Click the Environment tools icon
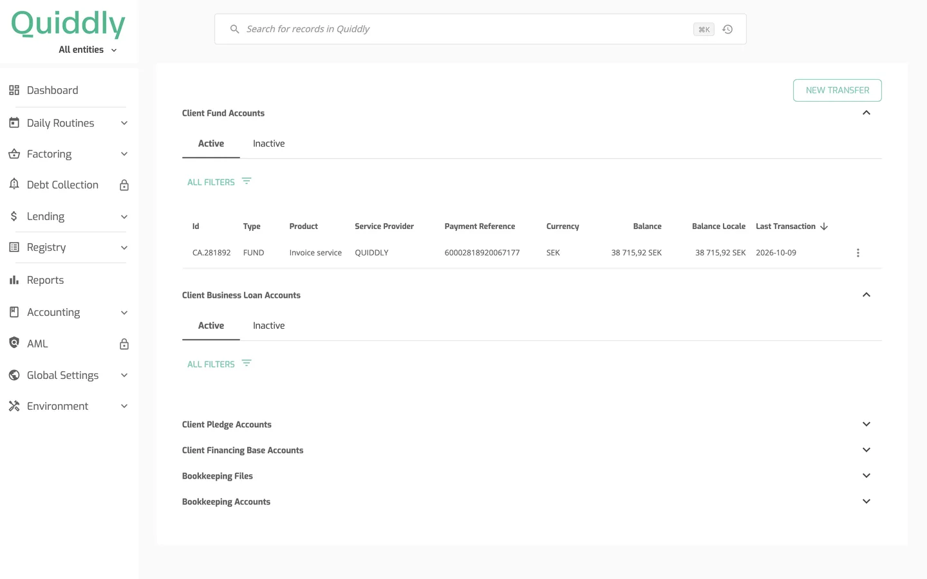The width and height of the screenshot is (927, 579). pyautogui.click(x=14, y=406)
